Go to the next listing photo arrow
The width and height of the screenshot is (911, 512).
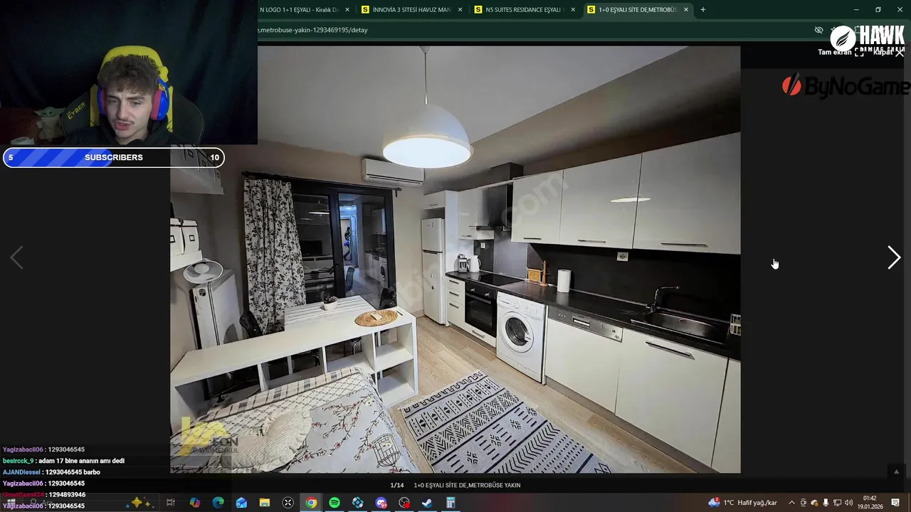click(894, 257)
